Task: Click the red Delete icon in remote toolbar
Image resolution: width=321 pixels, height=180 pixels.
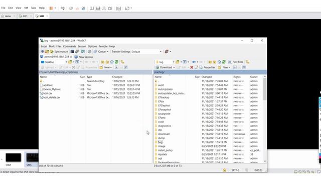Action: tap(192, 67)
